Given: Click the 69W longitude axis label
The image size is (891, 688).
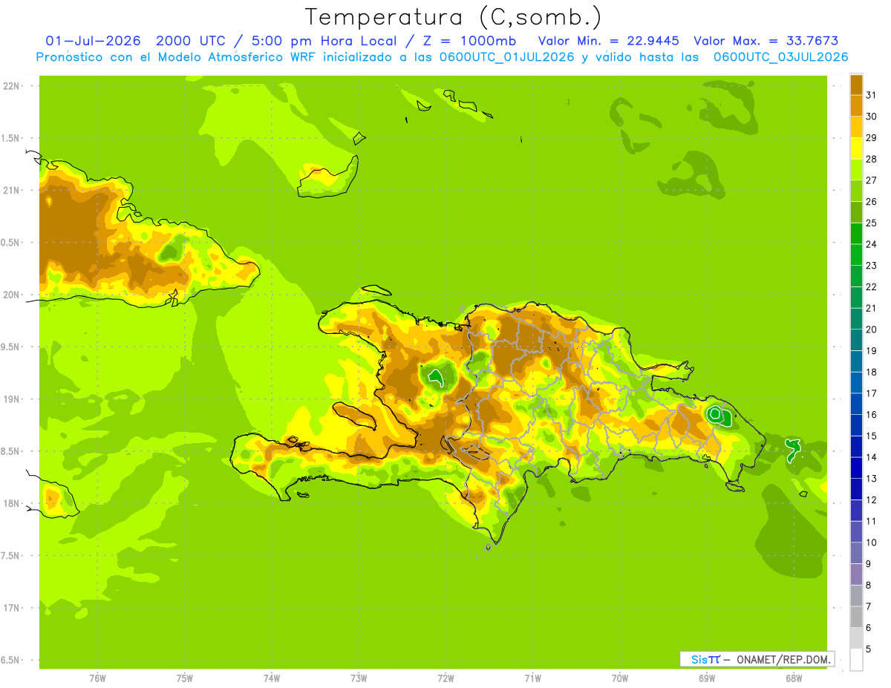Looking at the screenshot, I should click(707, 678).
